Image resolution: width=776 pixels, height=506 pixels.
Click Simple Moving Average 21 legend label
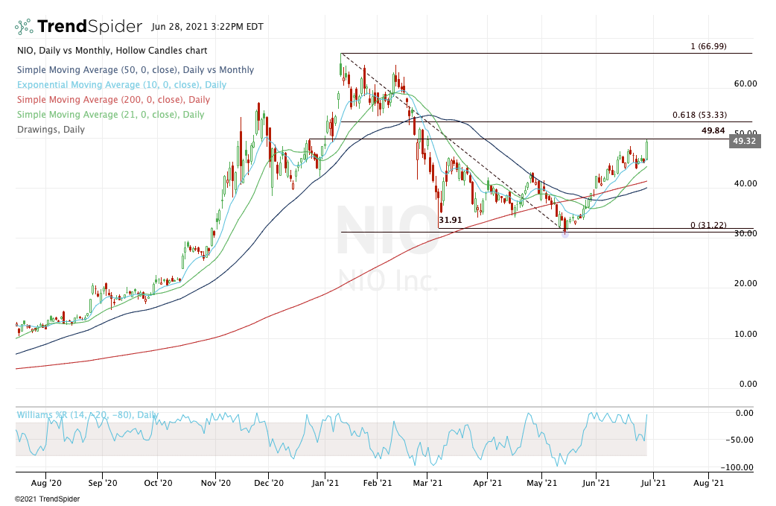coord(109,115)
